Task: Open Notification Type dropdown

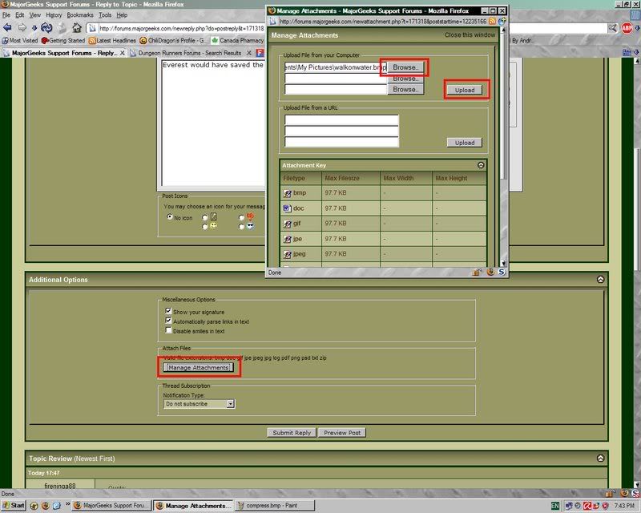Action: pyautogui.click(x=199, y=404)
